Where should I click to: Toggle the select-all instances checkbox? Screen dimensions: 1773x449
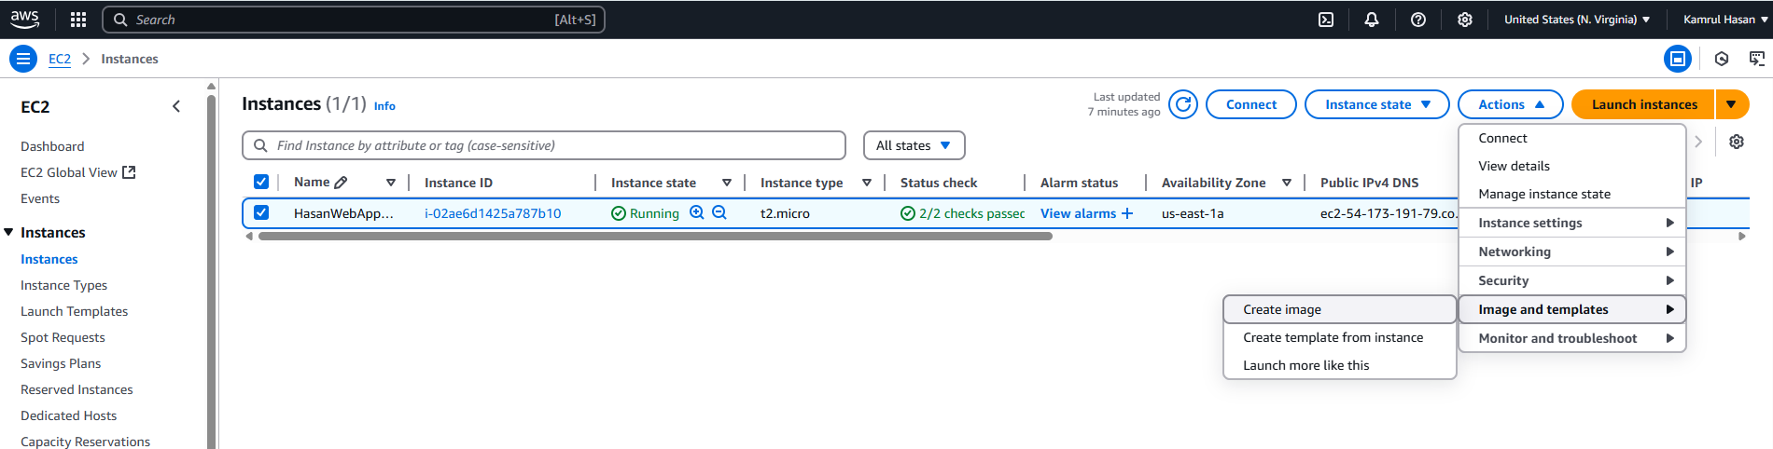pyautogui.click(x=261, y=182)
